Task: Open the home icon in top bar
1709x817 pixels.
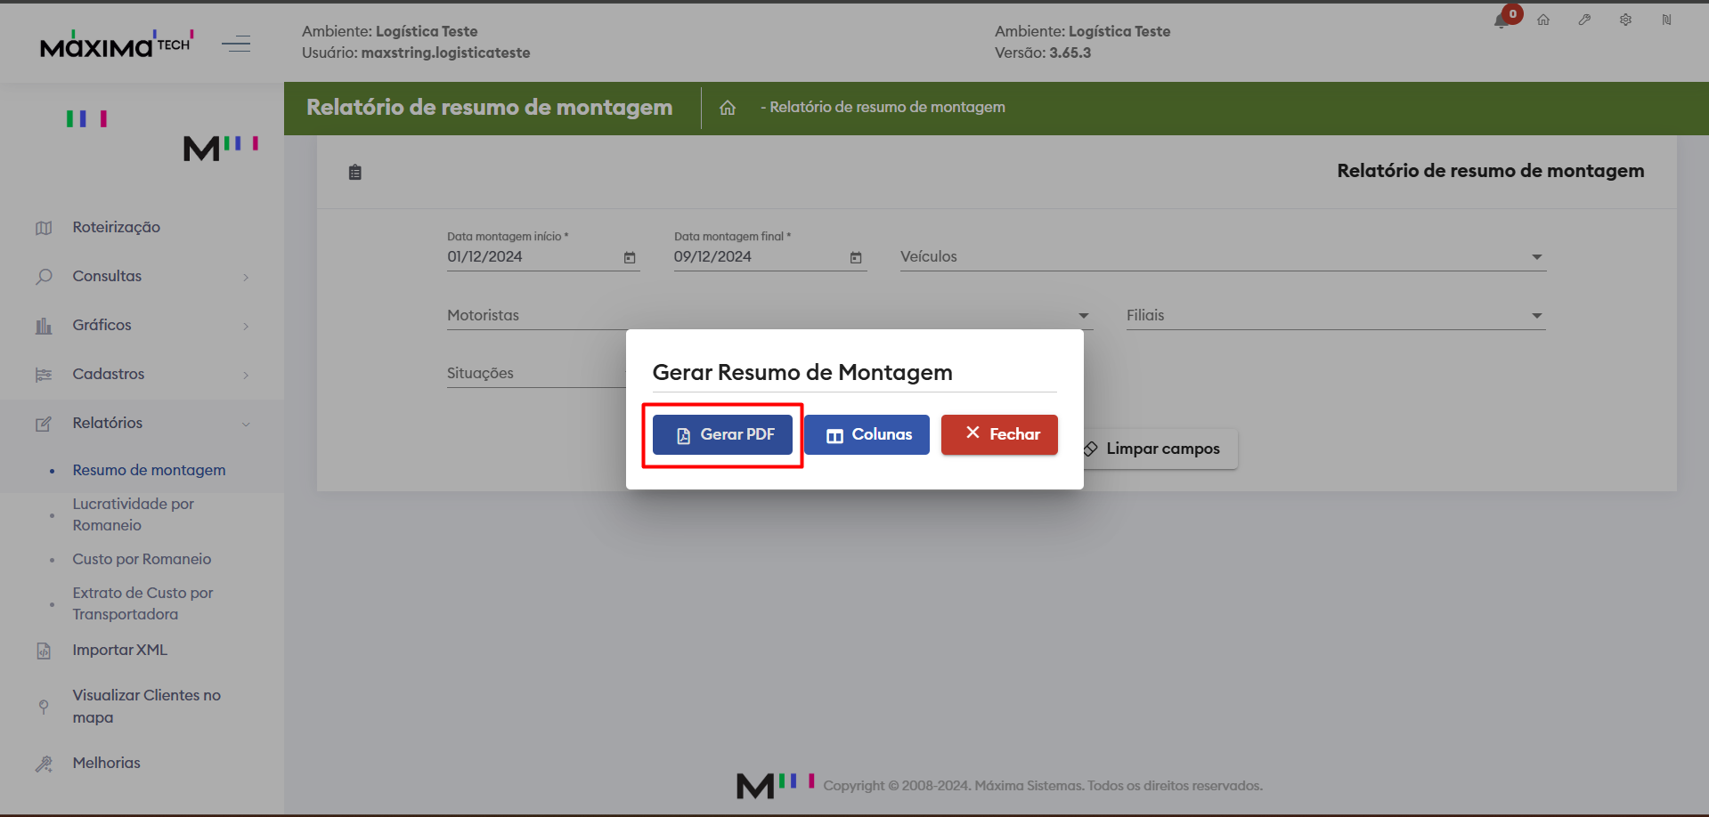Action: pos(1543,20)
